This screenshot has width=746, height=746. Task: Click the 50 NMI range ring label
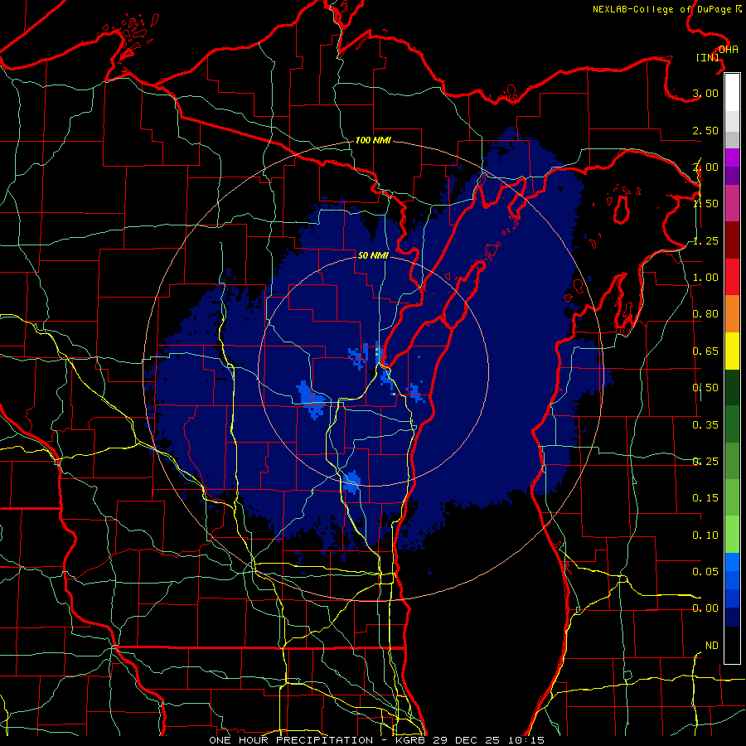point(373,255)
